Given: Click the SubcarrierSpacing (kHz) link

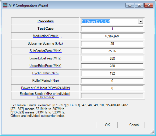Looking at the screenshot, I should [x=45, y=43].
